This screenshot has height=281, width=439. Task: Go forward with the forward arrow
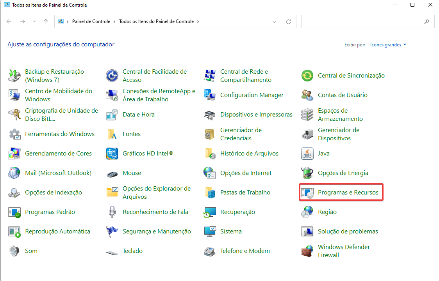pyautogui.click(x=23, y=21)
